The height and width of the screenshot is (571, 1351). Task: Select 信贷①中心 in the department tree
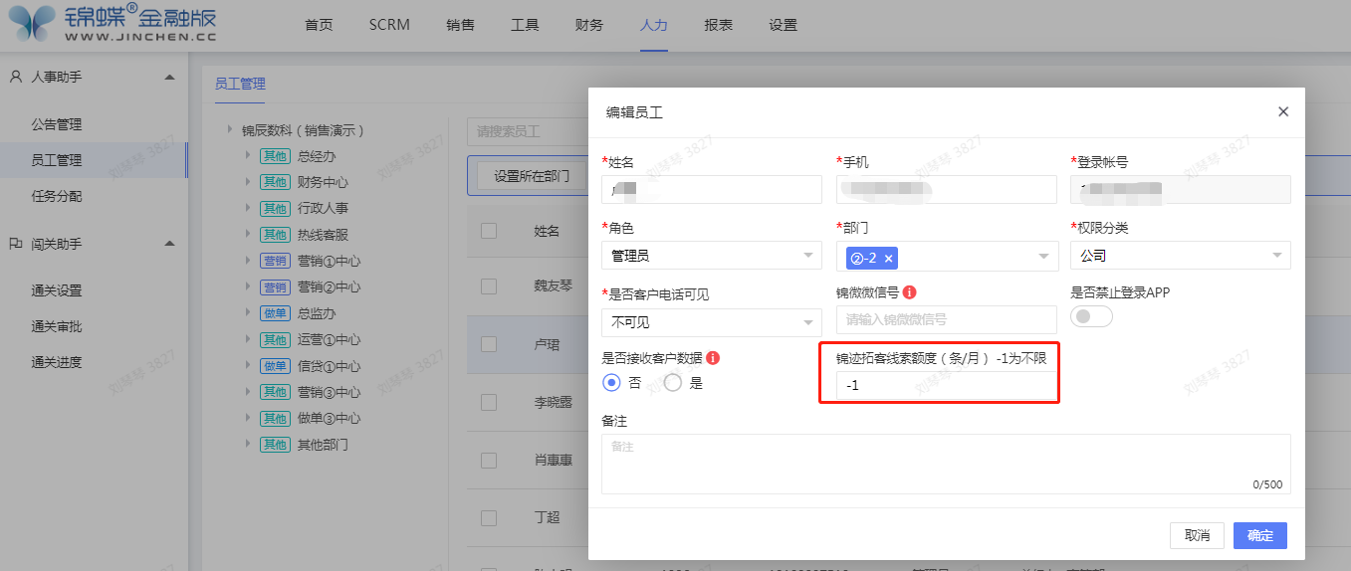(329, 366)
